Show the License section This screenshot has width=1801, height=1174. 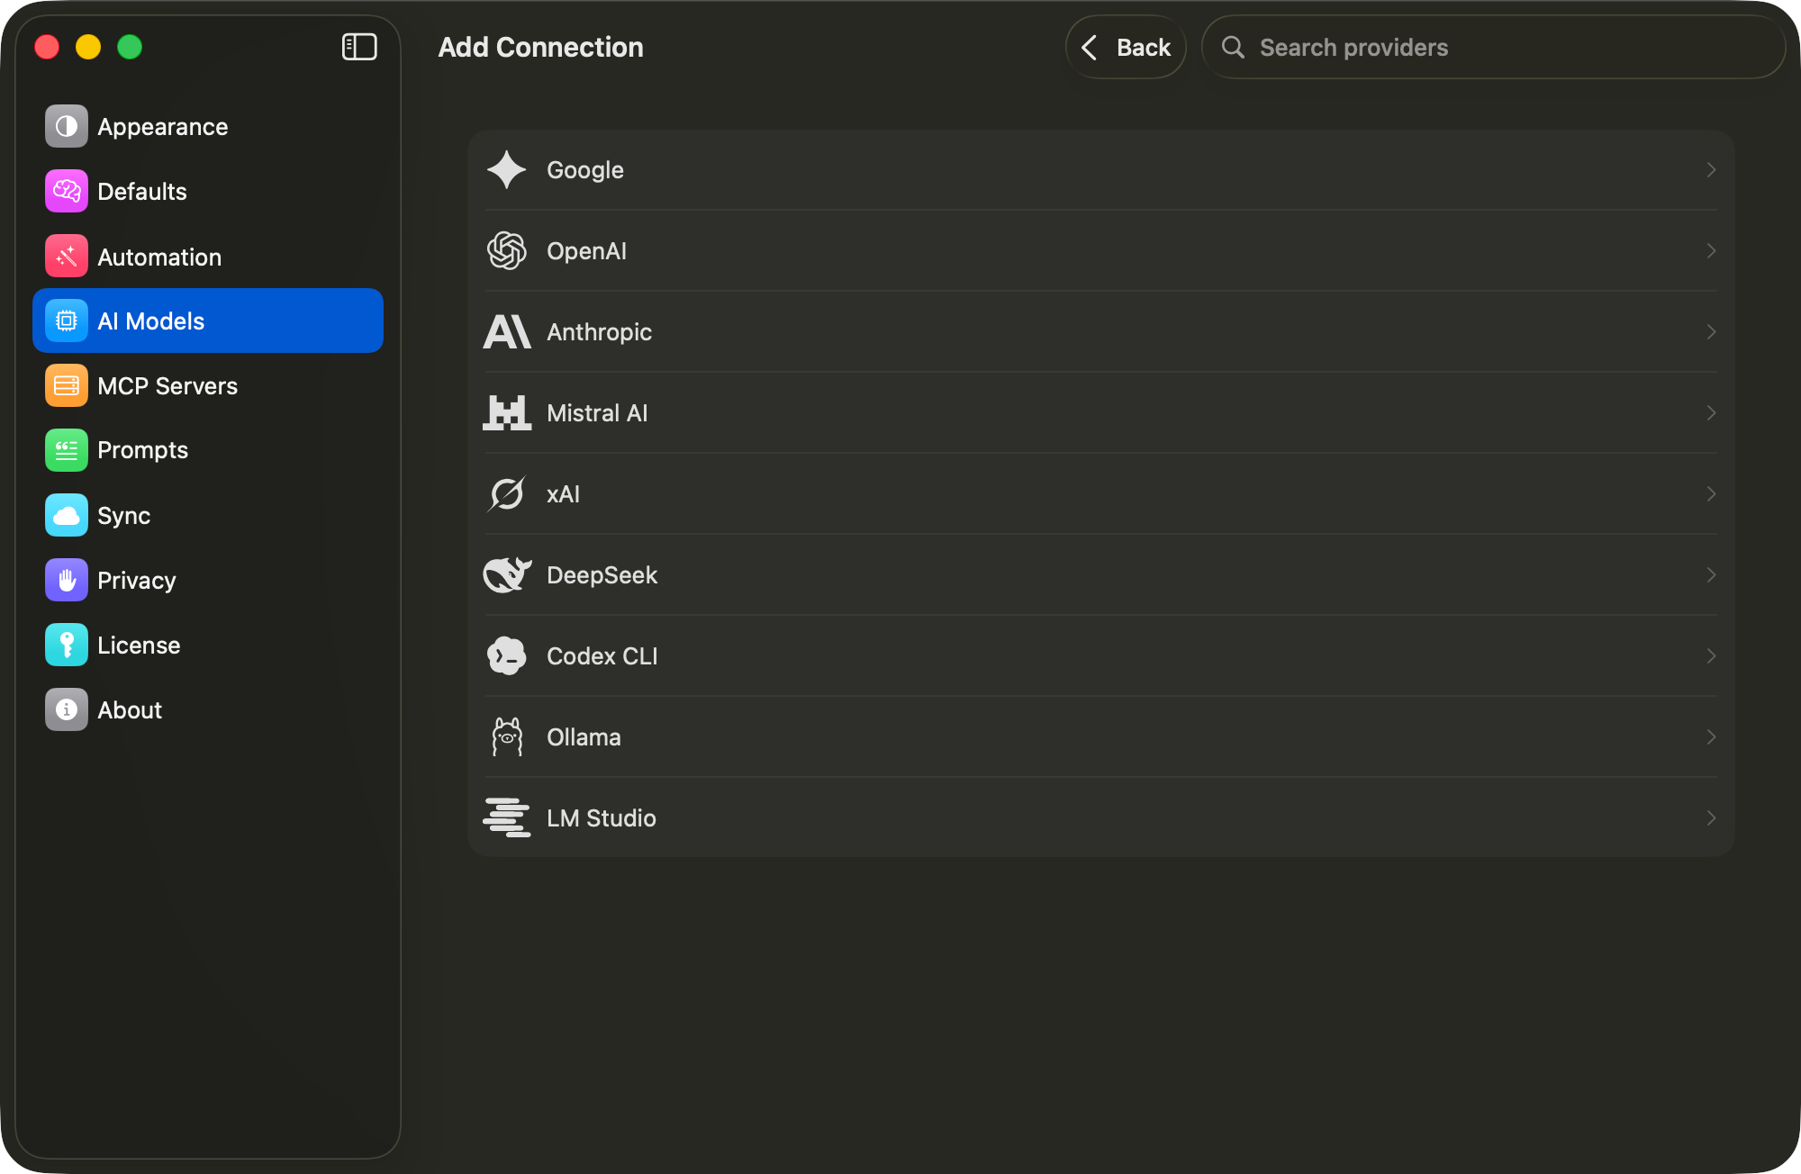(208, 645)
